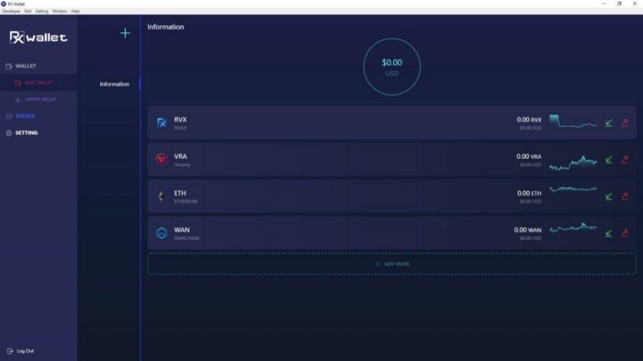Click the RVX coin name

click(180, 119)
